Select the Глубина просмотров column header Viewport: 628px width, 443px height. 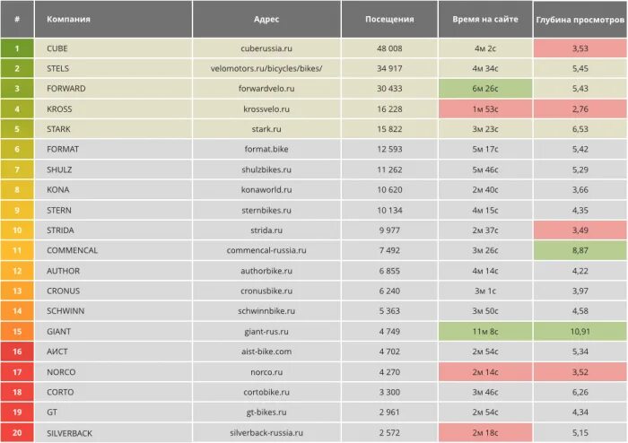pos(580,19)
